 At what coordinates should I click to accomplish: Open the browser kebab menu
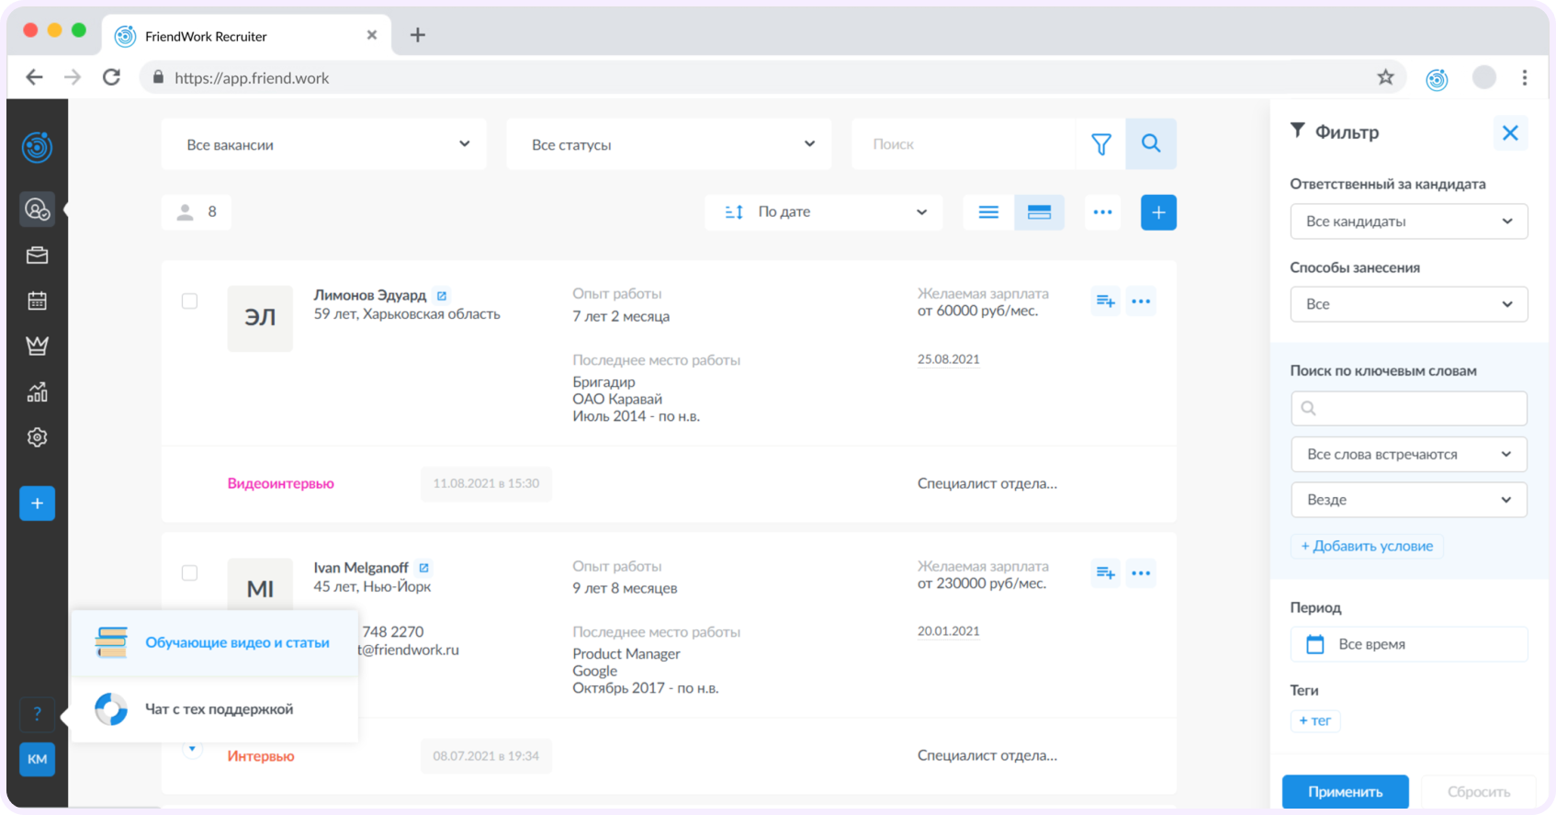(x=1525, y=78)
